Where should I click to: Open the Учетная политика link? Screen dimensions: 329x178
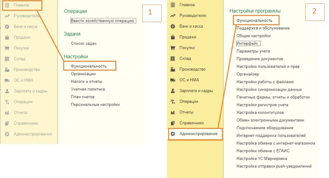point(88,89)
